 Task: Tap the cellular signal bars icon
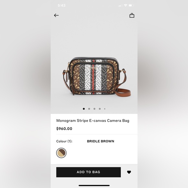[120, 6]
